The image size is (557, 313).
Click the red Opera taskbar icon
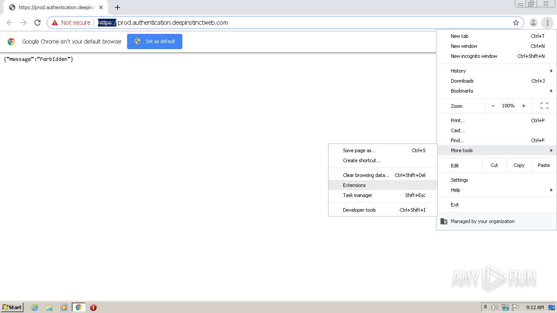pyautogui.click(x=93, y=307)
